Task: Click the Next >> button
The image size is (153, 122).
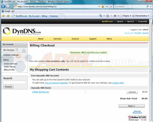Action: [132, 106]
